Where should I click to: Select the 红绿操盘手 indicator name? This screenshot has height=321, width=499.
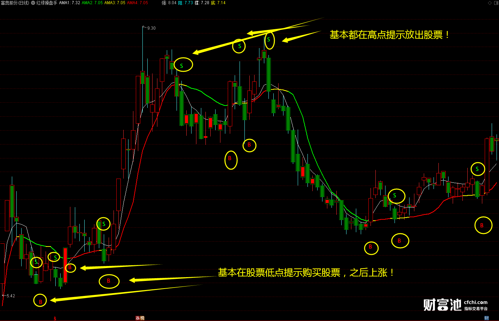coord(47,3)
